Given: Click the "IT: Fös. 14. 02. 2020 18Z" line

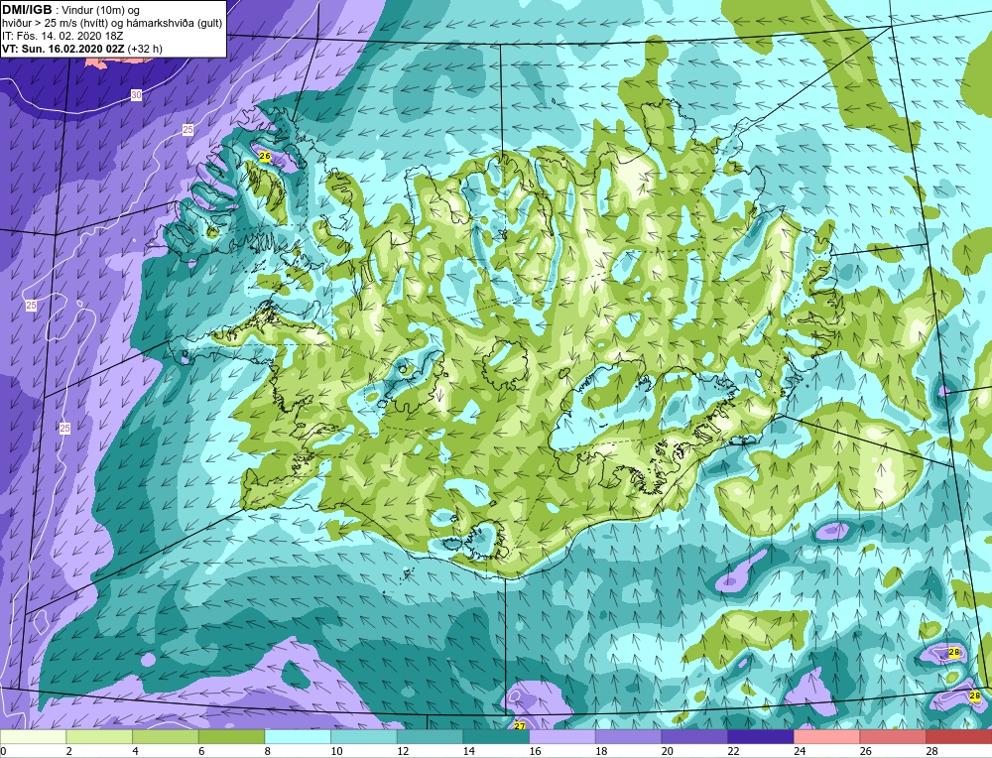Looking at the screenshot, I should (61, 36).
